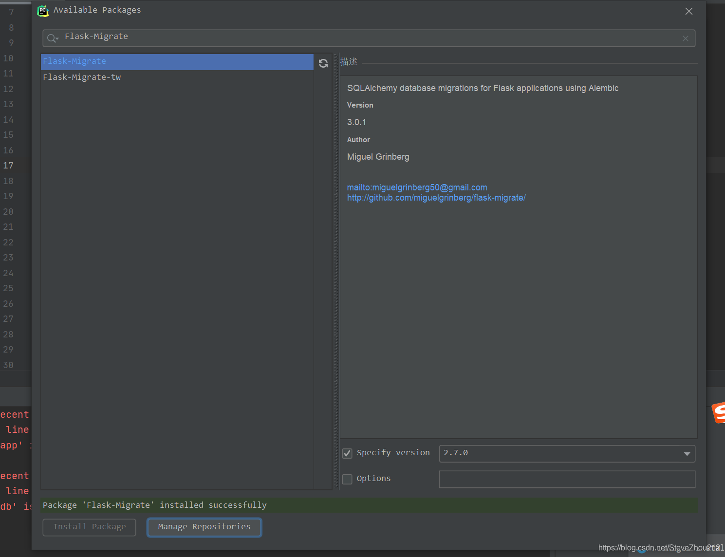This screenshot has height=557, width=725.
Task: Enable the Options checkbox
Action: point(347,479)
